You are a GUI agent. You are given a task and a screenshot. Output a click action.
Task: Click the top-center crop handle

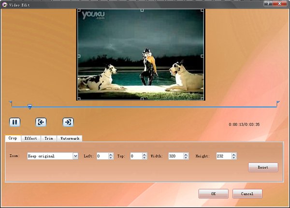(x=142, y=10)
